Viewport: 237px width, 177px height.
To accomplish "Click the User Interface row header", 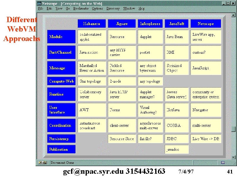I will click(x=61, y=110).
